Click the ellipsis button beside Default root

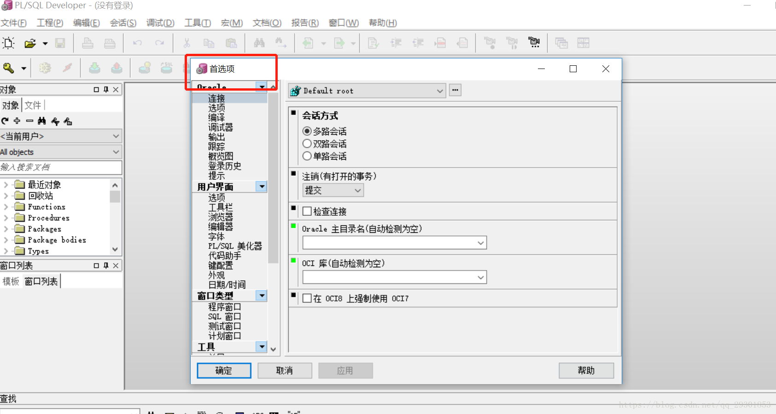pyautogui.click(x=455, y=90)
